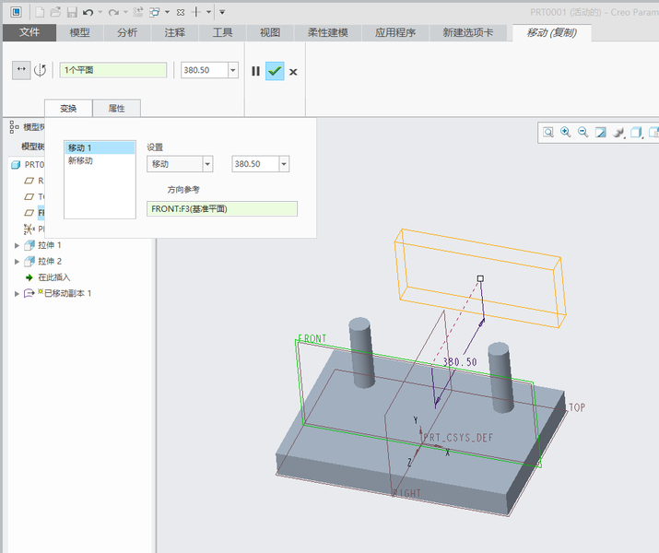The width and height of the screenshot is (659, 553).
Task: Click the Regenerate model icon
Action: [138, 12]
